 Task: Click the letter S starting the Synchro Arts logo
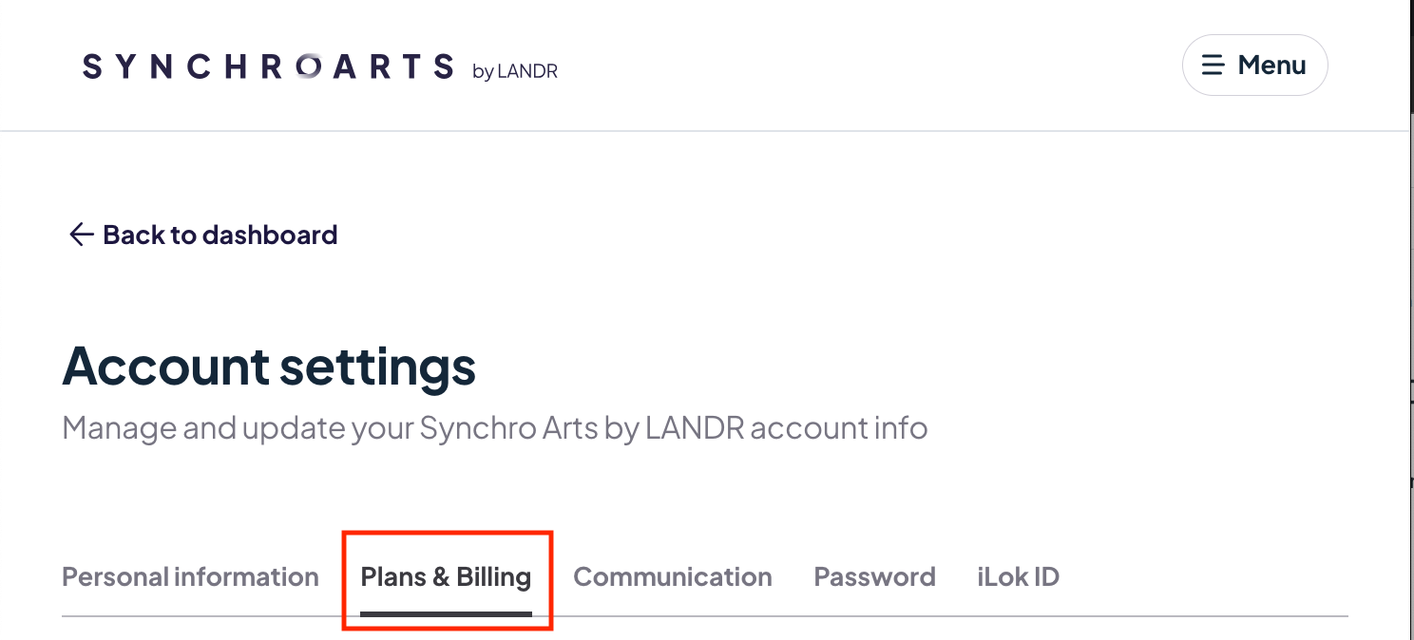click(92, 66)
